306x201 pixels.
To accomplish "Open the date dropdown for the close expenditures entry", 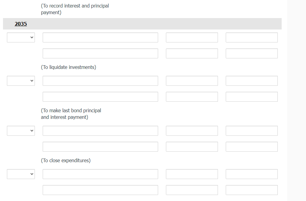I will pyautogui.click(x=21, y=131).
